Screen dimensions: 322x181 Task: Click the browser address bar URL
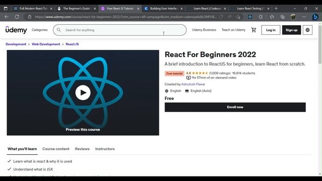point(126,17)
